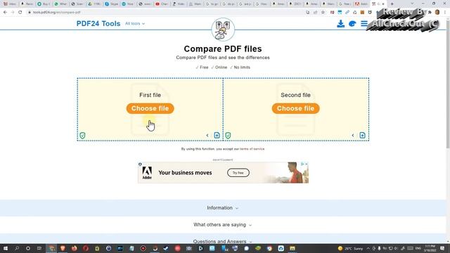Click the security shield icon in Second file box
The width and height of the screenshot is (450, 253).
click(x=228, y=136)
